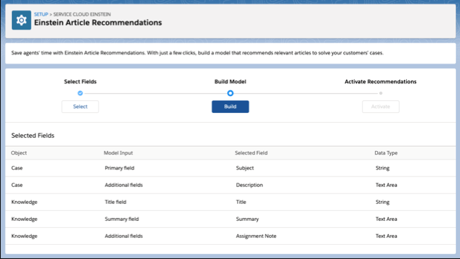Click the disabled Activate button
The width and height of the screenshot is (460, 259).
pyautogui.click(x=381, y=107)
